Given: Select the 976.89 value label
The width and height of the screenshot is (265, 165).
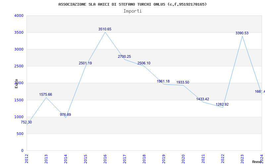Looking at the screenshot, I should pyautogui.click(x=65, y=115).
